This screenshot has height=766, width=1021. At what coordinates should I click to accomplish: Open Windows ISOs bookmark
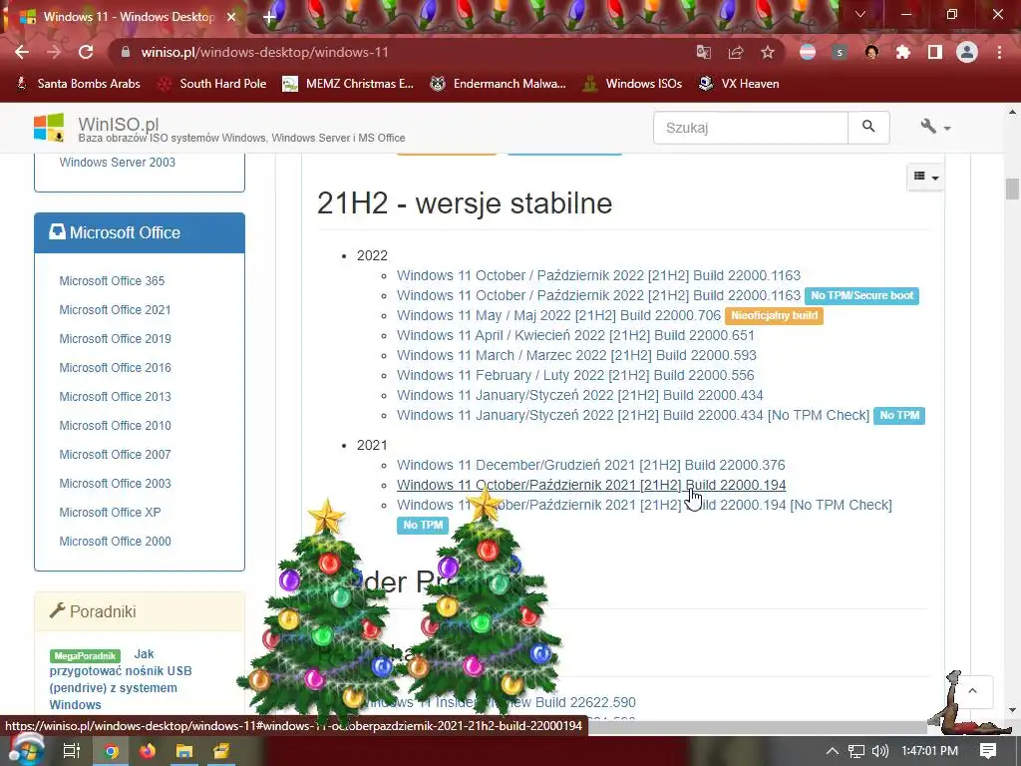632,84
